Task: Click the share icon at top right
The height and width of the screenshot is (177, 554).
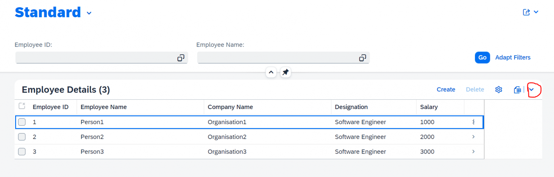Action: coord(526,12)
